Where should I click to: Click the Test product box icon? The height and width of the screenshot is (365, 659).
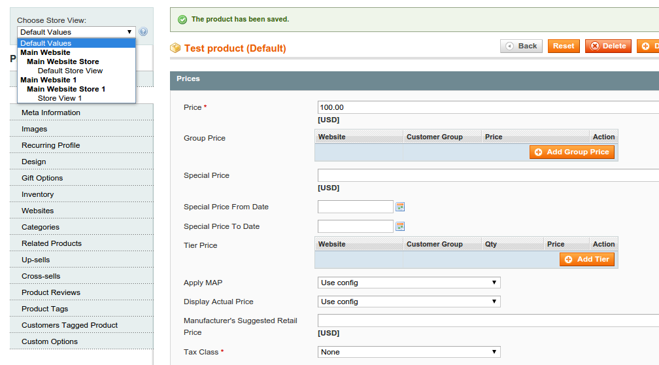(x=175, y=48)
